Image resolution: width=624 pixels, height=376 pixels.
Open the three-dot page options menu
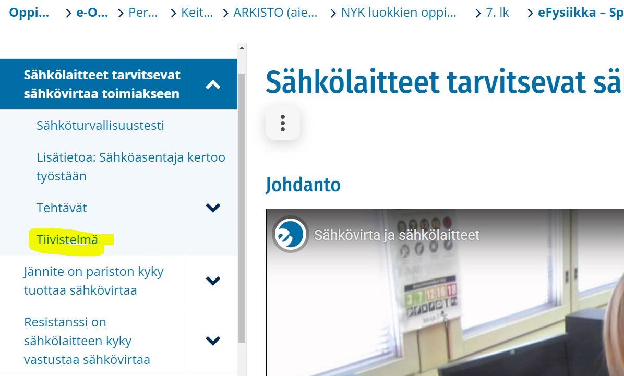pyautogui.click(x=283, y=123)
